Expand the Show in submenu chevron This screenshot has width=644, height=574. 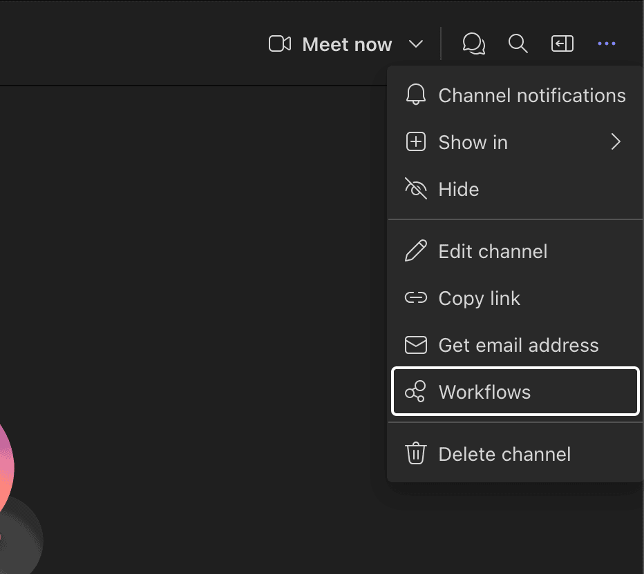(x=615, y=142)
